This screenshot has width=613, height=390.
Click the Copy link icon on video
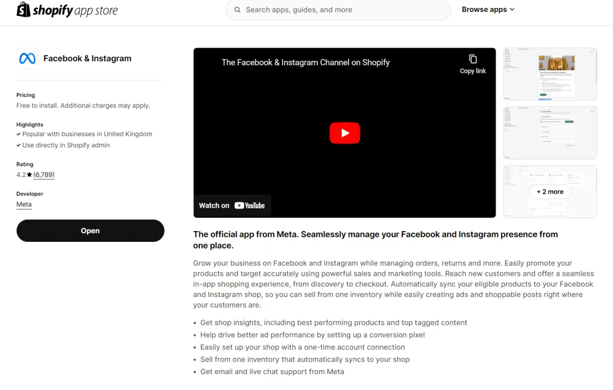pos(473,60)
